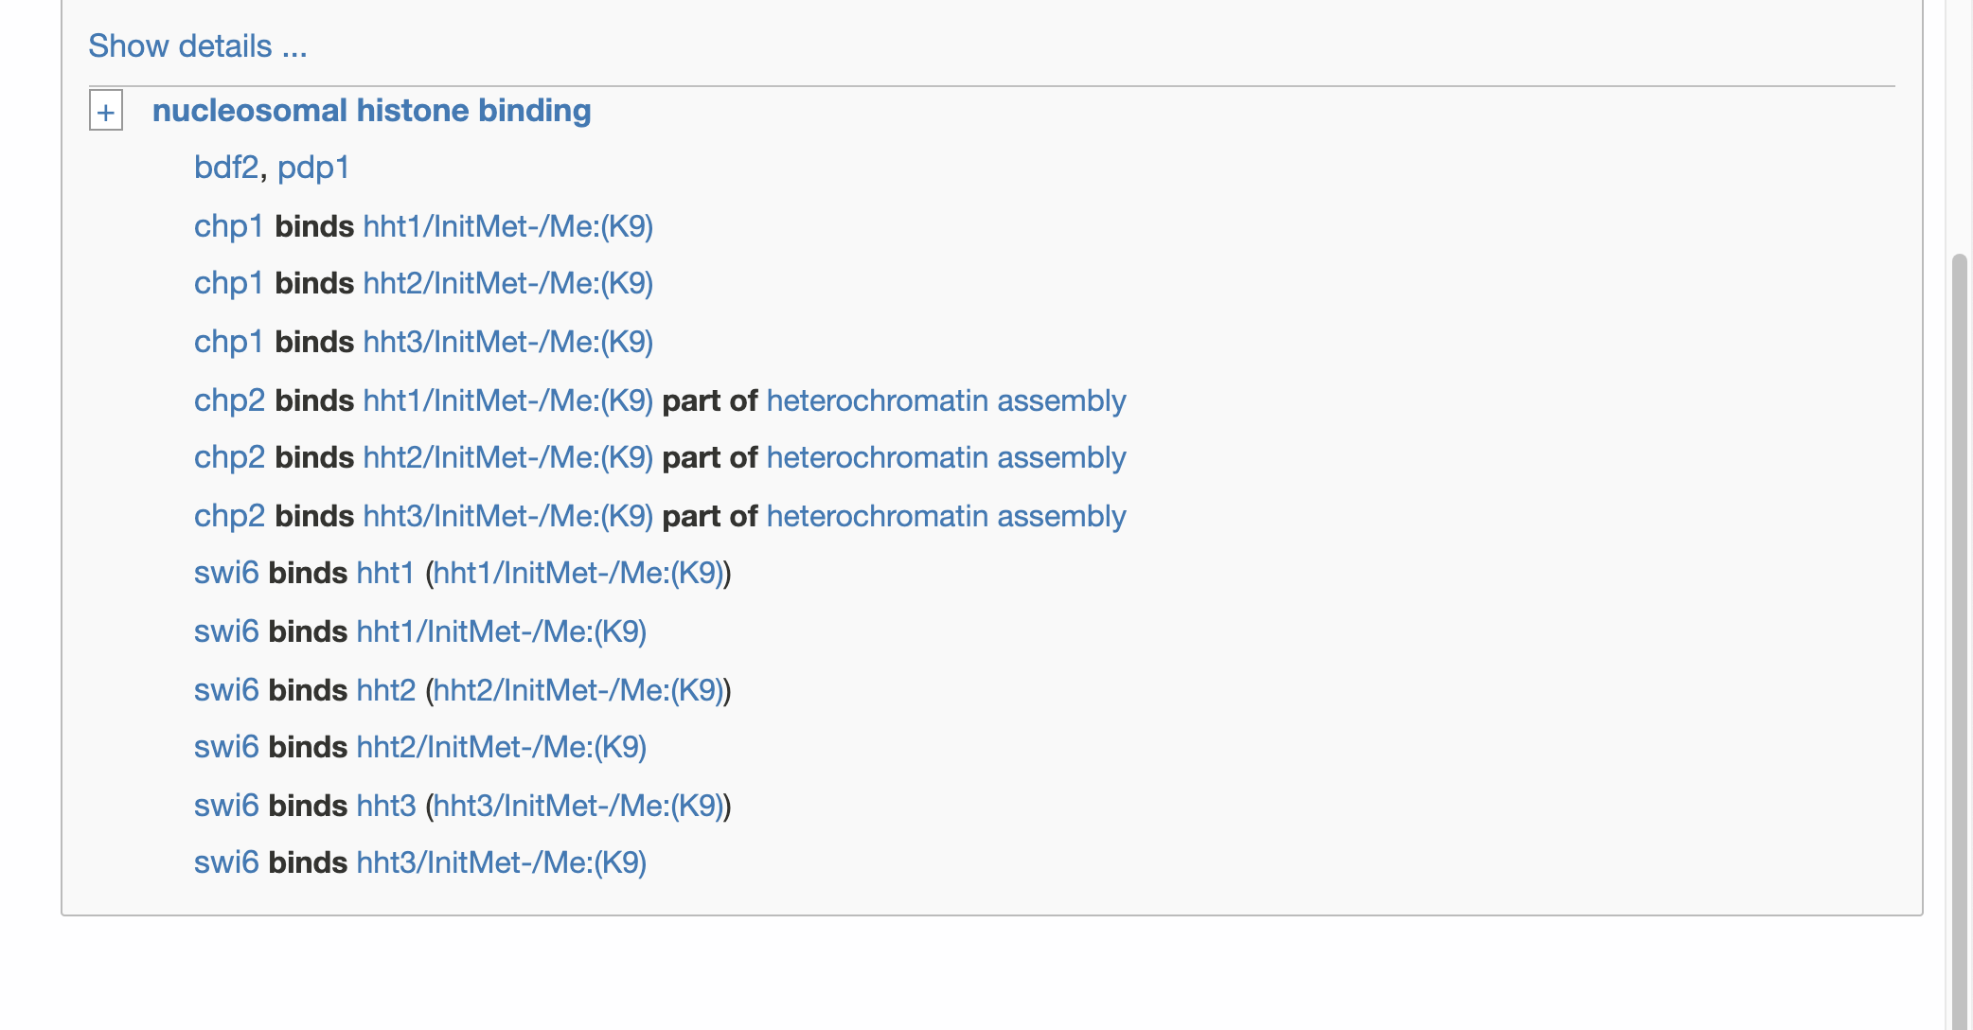
Task: Open heterochromatin assembly link in first chp2 row
Action: pyautogui.click(x=945, y=400)
